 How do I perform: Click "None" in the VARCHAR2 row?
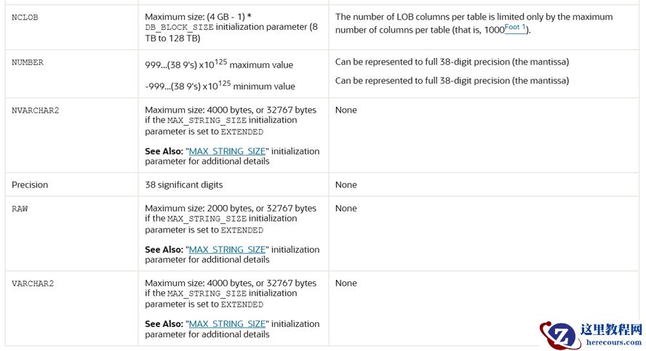tap(346, 283)
